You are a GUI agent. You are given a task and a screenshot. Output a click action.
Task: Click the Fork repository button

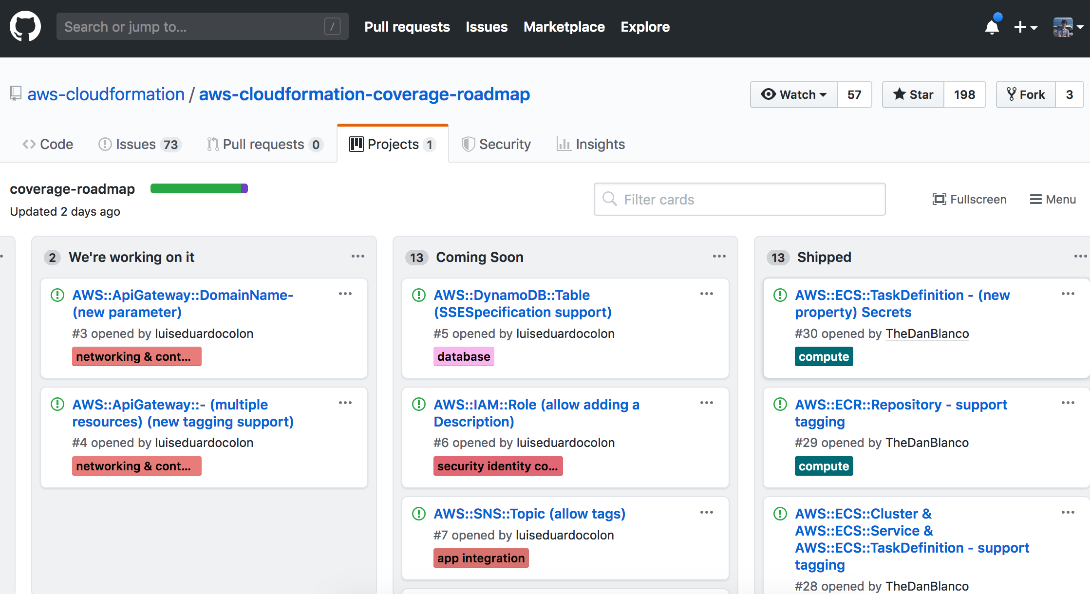tap(1026, 94)
